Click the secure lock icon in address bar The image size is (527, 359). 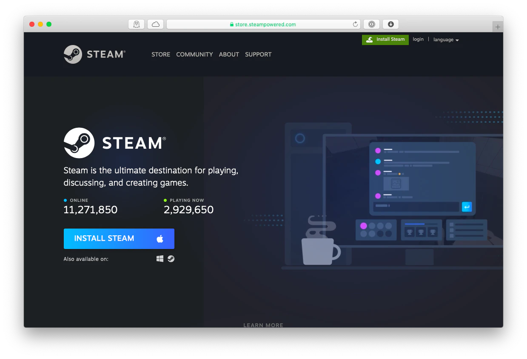(x=232, y=25)
